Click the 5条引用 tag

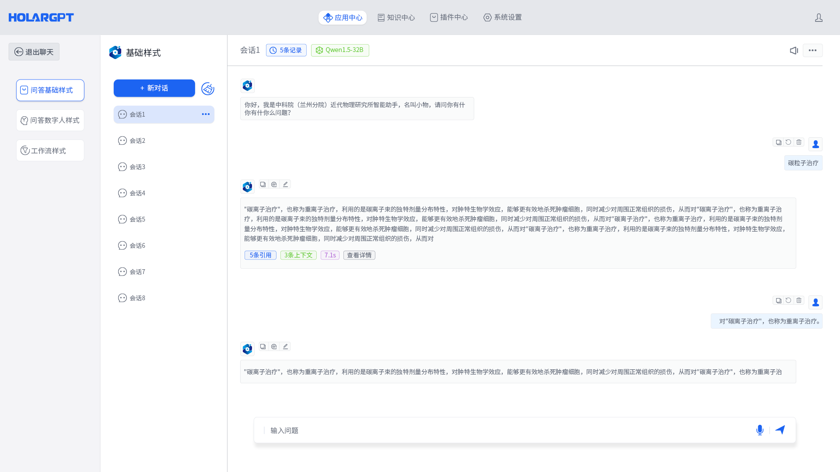260,255
